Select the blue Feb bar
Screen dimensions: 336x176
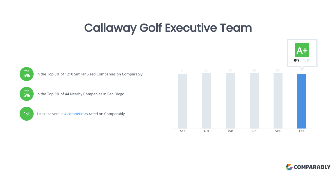(302, 101)
